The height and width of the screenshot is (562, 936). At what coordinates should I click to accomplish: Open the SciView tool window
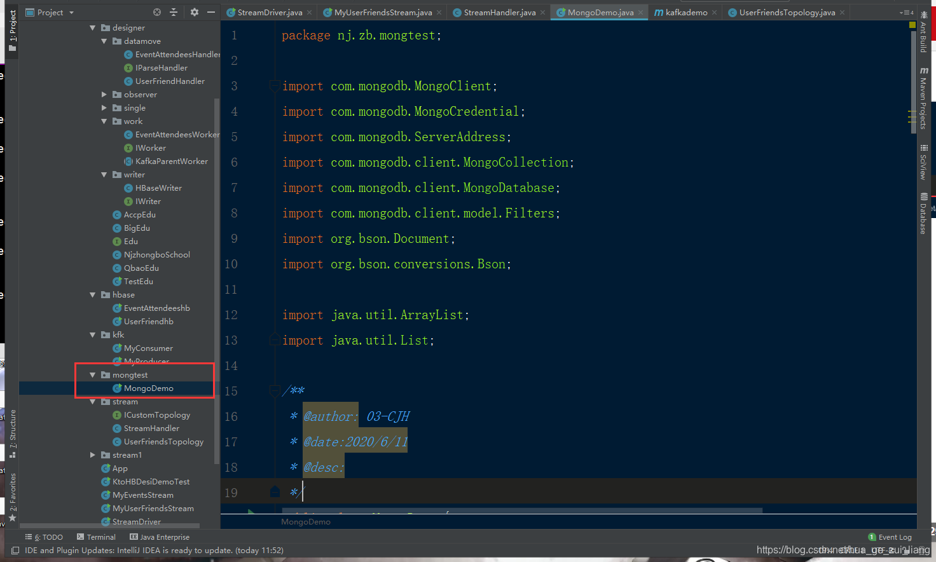tap(923, 162)
